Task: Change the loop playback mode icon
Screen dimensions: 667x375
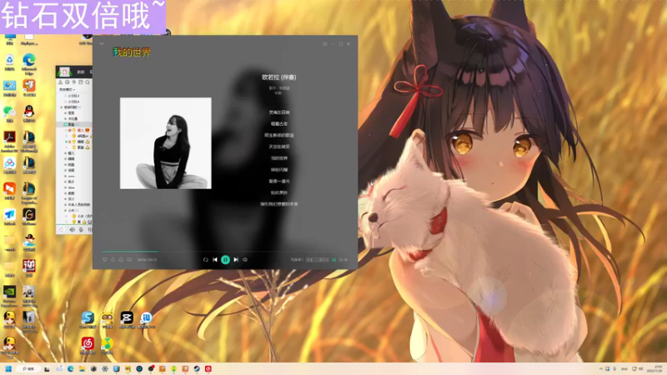Action: 205,259
